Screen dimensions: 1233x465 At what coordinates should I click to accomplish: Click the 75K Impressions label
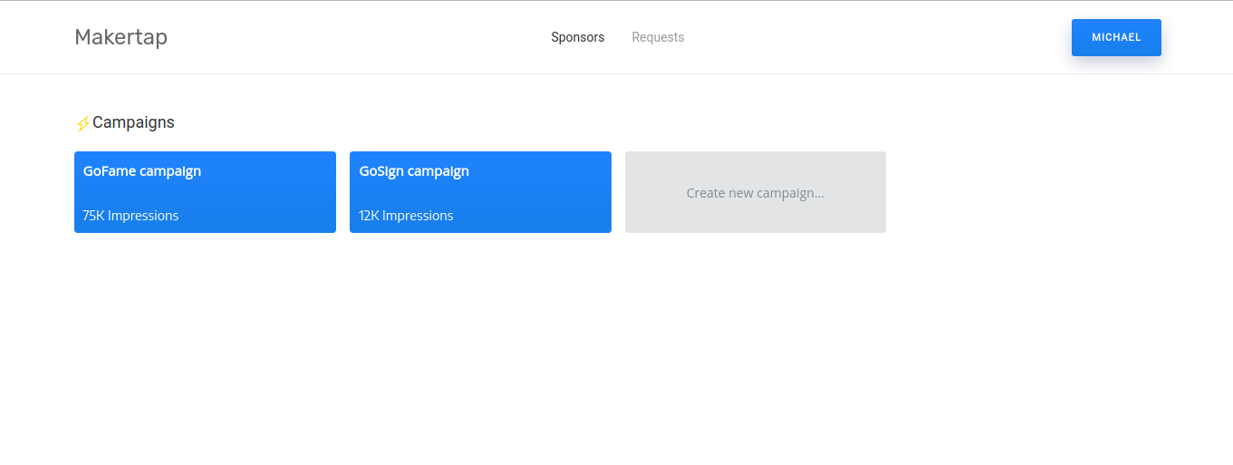click(x=130, y=216)
